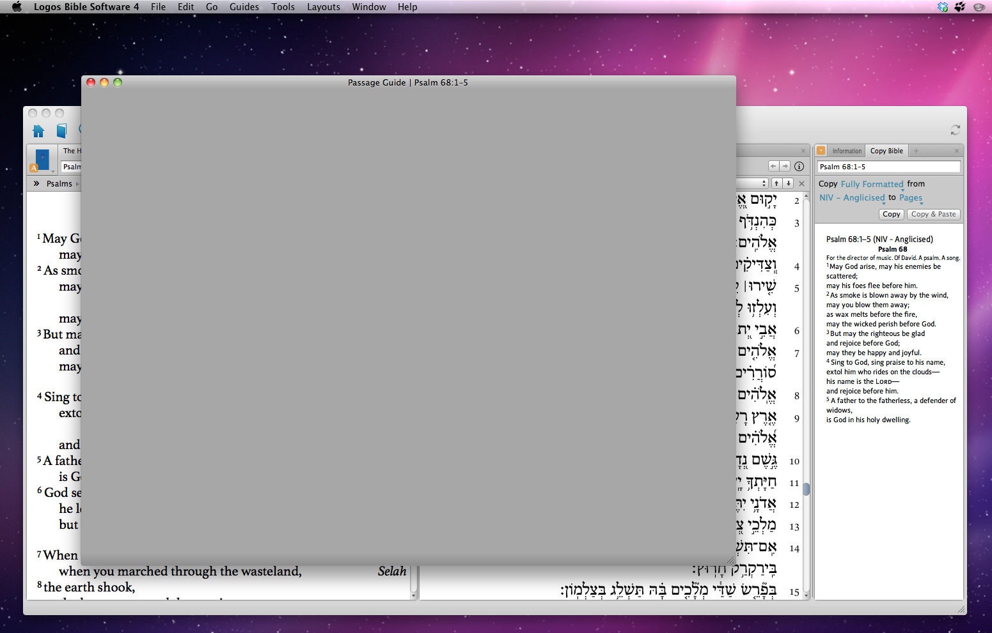Viewport: 992px width, 633px height.
Task: Open the Tools menu
Action: (283, 7)
